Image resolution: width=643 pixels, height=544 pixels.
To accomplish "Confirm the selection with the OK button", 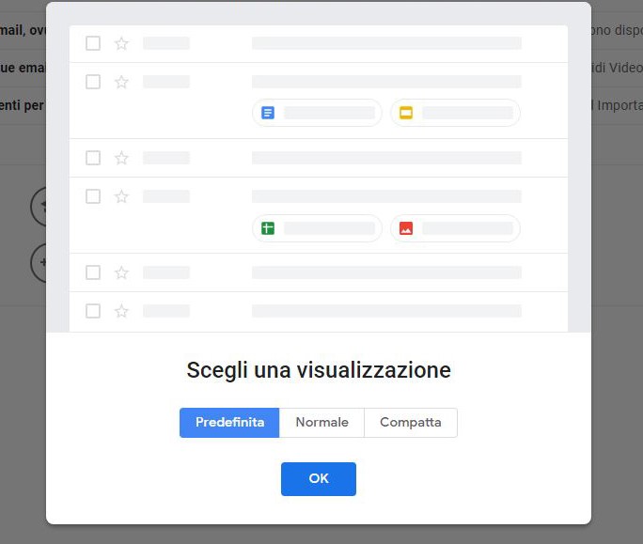I will [x=319, y=479].
